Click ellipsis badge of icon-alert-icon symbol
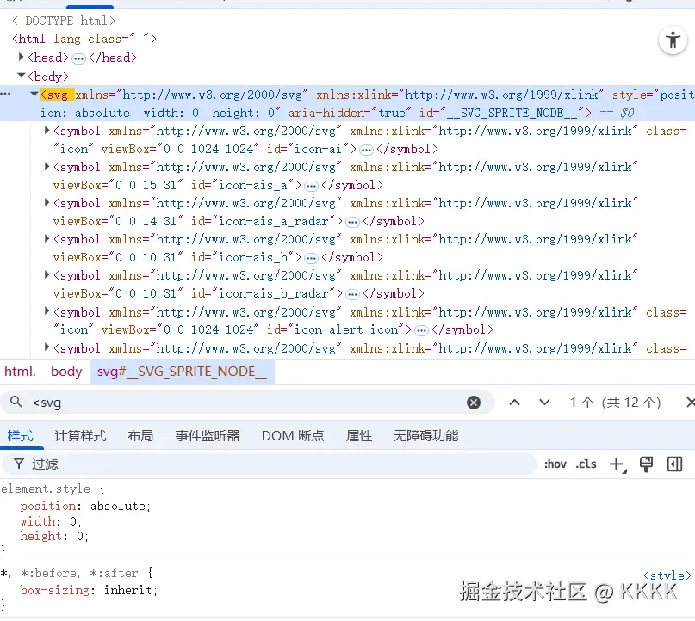Viewport: 695px width, 621px height. tap(421, 330)
